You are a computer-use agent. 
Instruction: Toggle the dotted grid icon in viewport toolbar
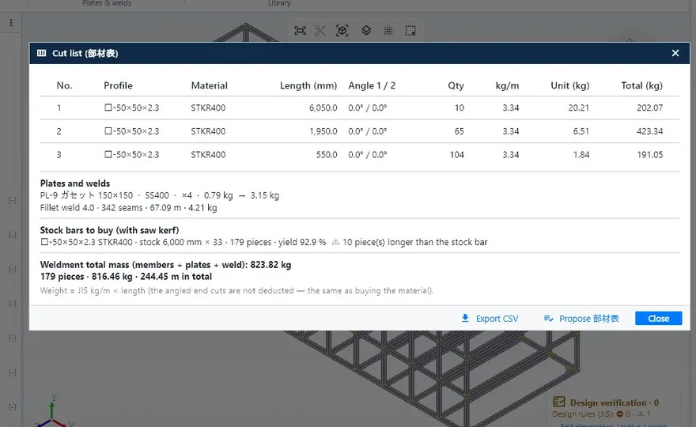click(x=388, y=31)
